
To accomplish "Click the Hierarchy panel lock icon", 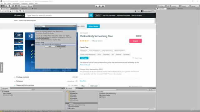I will coord(62,88).
